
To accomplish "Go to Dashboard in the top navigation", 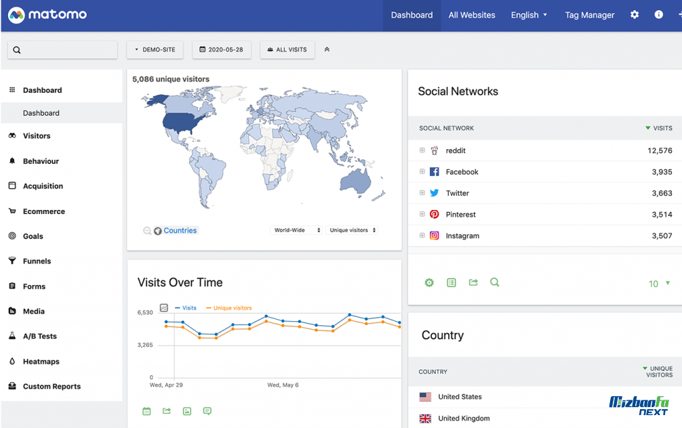I will (412, 15).
